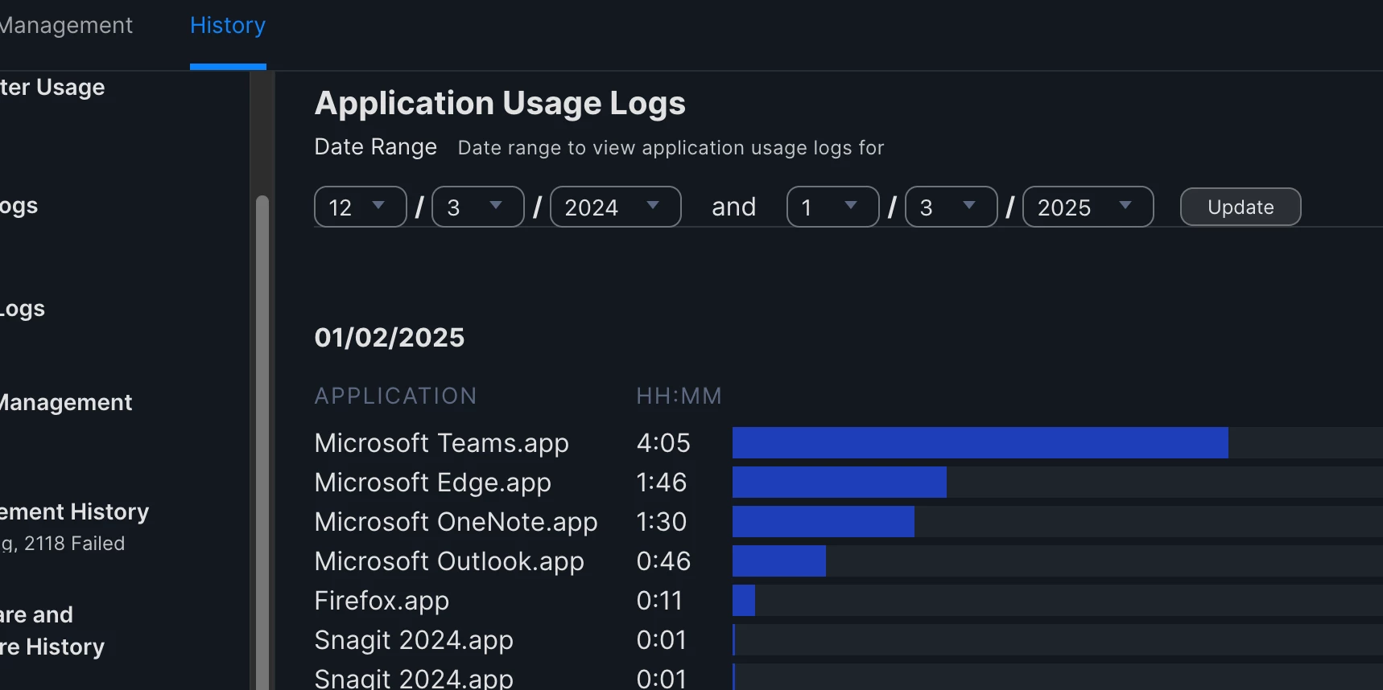Switch to the History tab
This screenshot has height=690, width=1383.
[x=228, y=26]
